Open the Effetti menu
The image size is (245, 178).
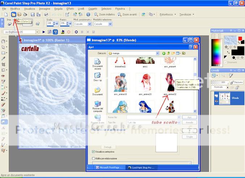[70, 9]
